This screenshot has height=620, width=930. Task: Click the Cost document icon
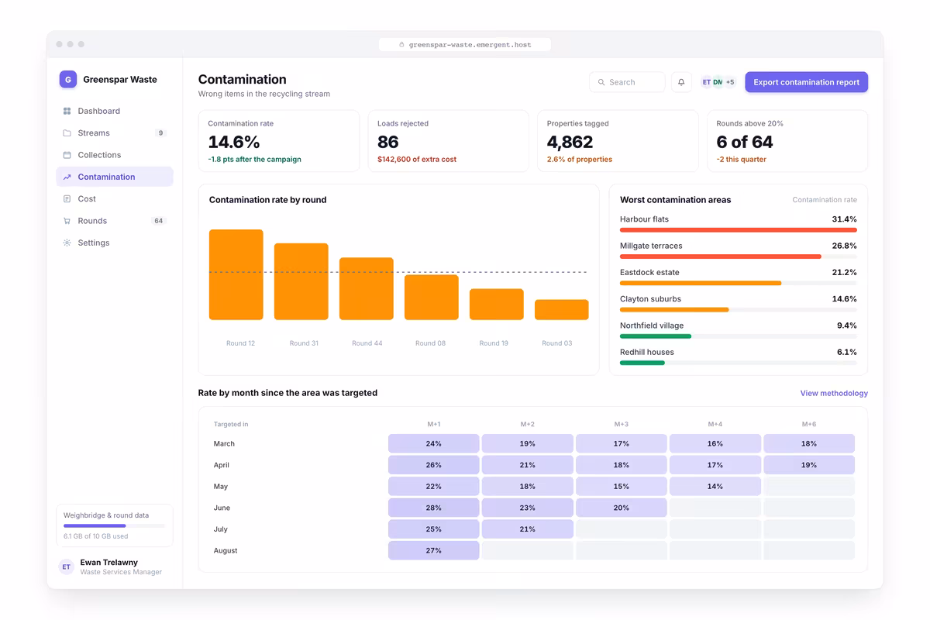pos(67,199)
